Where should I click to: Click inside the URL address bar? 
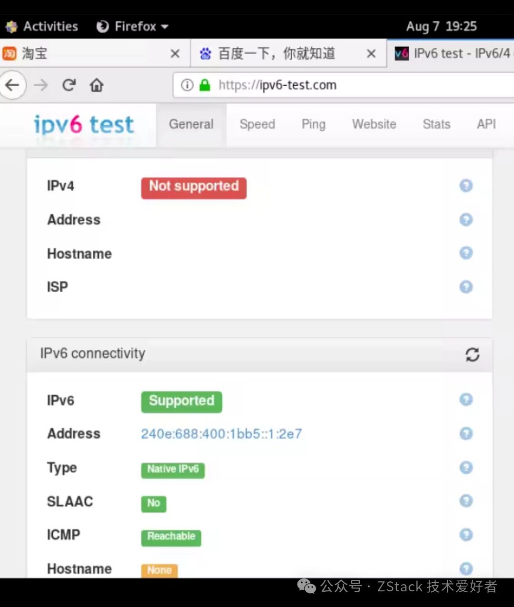pos(333,85)
